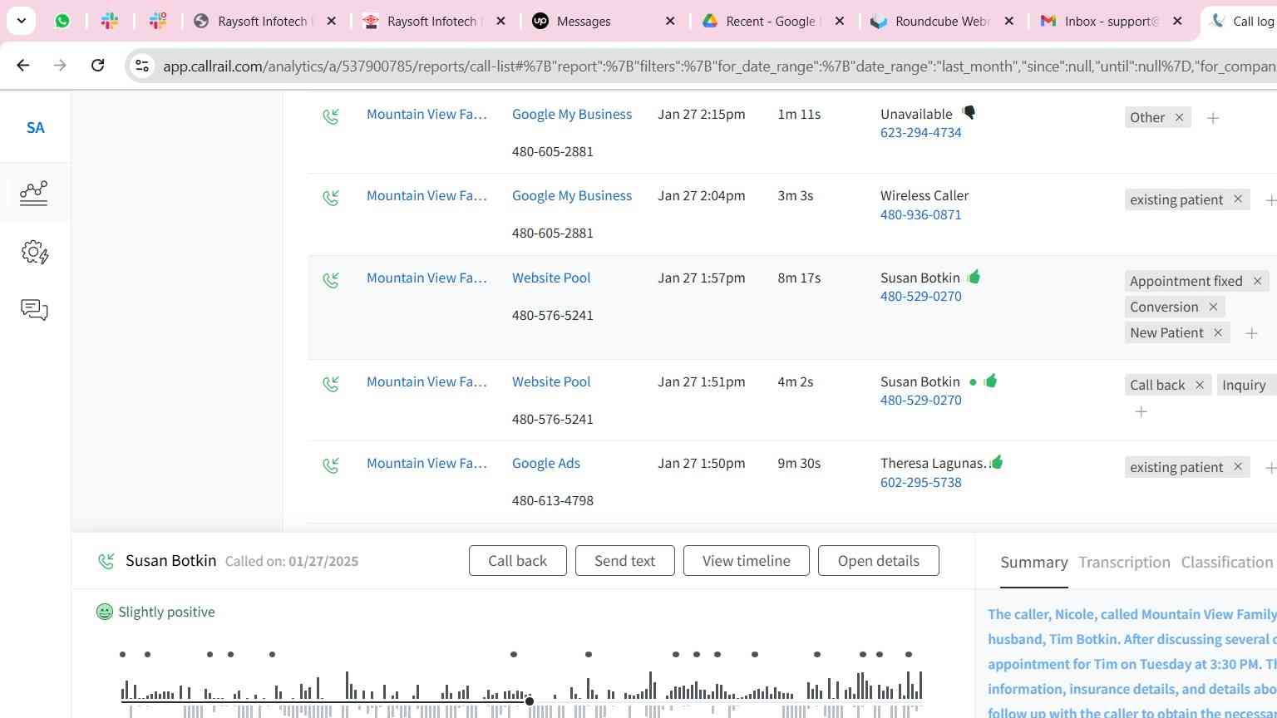Add a tag below Call back
Viewport: 1277px width, 718px height.
pyautogui.click(x=1141, y=412)
